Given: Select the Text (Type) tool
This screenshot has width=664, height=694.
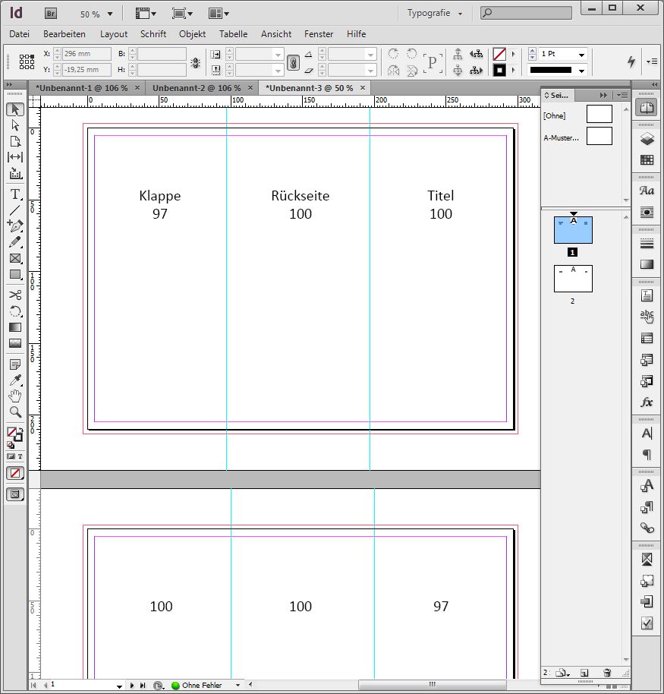Looking at the screenshot, I should coord(14,194).
